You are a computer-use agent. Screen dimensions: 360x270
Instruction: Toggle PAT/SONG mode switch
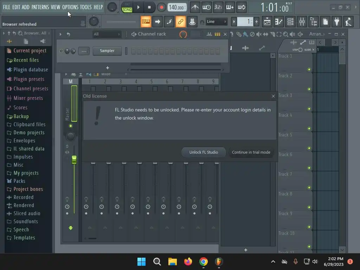[x=127, y=7]
